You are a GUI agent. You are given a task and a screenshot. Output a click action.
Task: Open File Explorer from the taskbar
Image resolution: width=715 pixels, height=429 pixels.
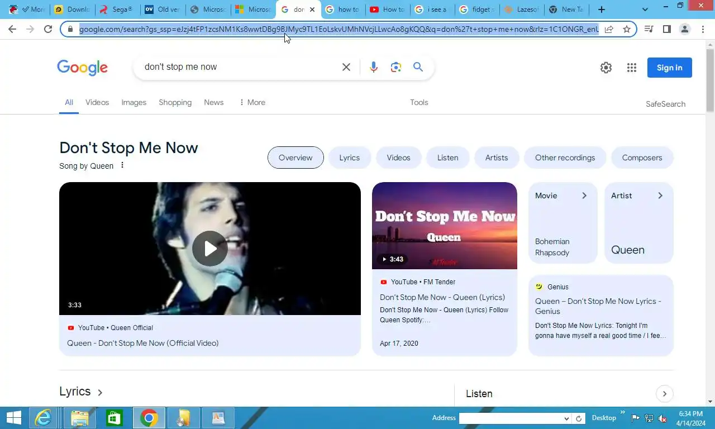click(80, 418)
